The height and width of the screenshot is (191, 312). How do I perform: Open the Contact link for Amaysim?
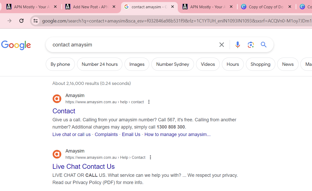click(x=64, y=111)
